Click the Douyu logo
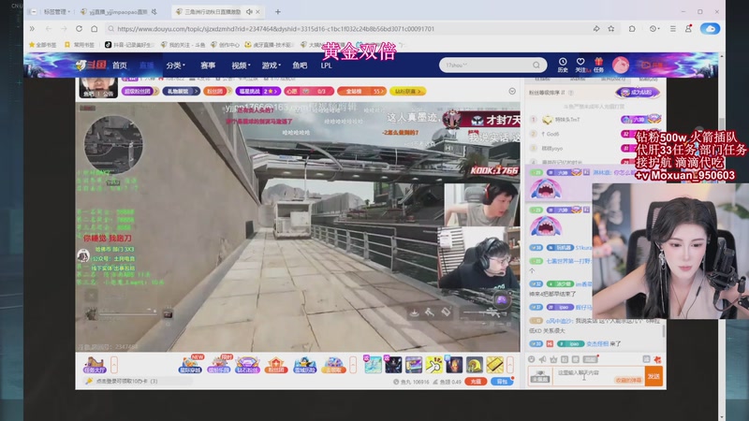 [92, 65]
